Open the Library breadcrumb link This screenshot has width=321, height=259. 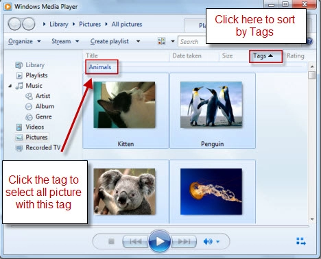coord(59,24)
